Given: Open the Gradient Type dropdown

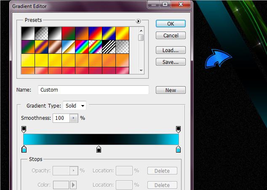Looking at the screenshot, I should 75,106.
